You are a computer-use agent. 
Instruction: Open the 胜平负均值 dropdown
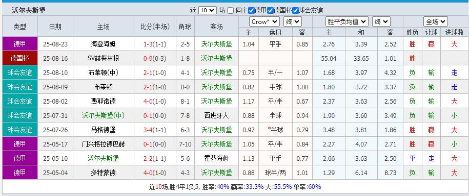[346, 22]
